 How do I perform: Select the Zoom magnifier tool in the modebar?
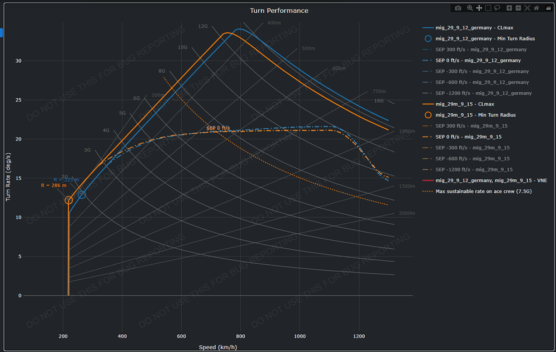470,8
